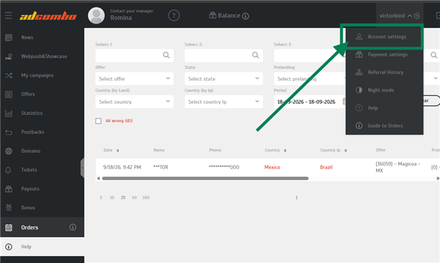The height and width of the screenshot is (263, 440).
Task: Set page size to 100
Action: click(146, 198)
